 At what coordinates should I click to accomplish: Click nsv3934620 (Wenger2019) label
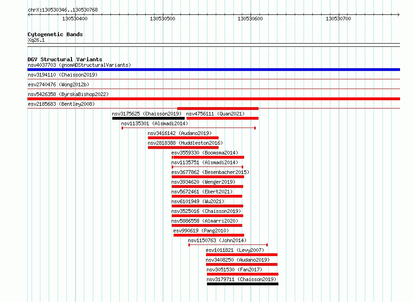[203, 182]
